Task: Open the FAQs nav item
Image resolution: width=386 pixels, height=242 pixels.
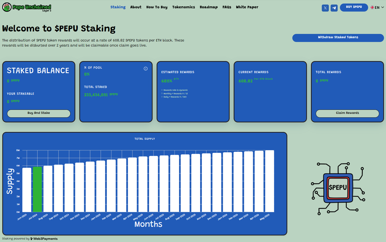Action: click(227, 7)
